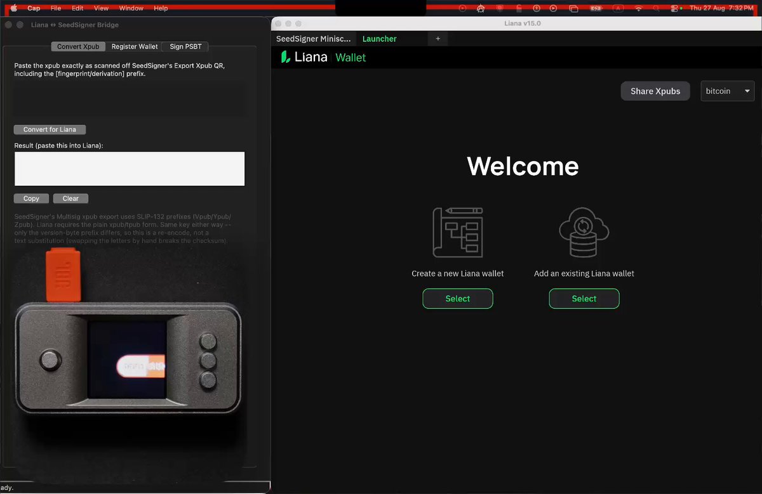Open the View menu
Viewport: 762px width, 494px height.
(x=101, y=8)
